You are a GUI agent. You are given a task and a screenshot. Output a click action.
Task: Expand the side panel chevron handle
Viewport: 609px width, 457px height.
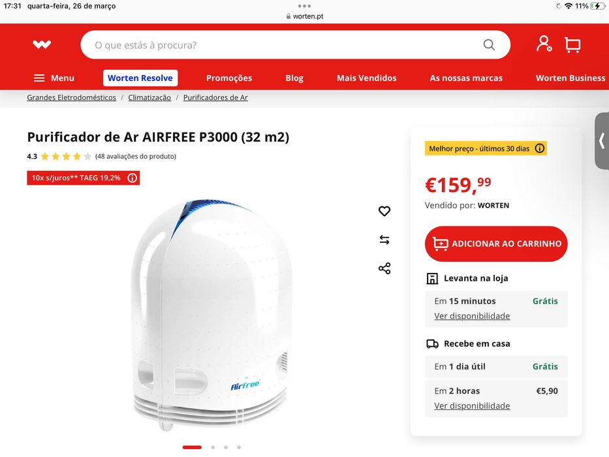[x=602, y=140]
